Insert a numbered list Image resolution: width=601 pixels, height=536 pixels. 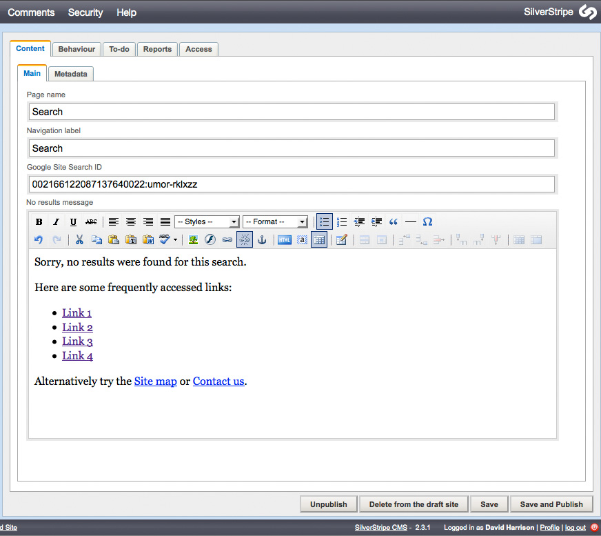[342, 221]
